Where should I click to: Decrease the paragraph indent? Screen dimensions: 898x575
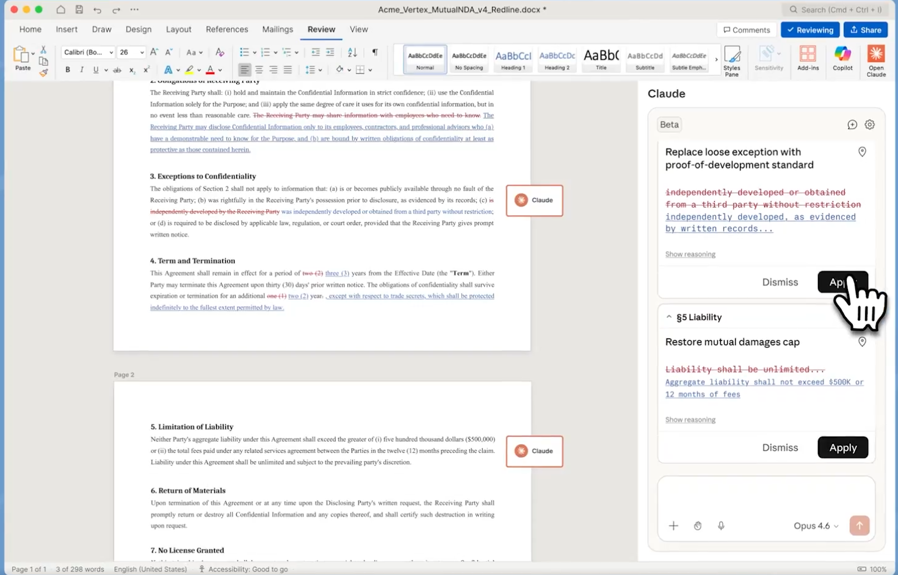pos(316,52)
